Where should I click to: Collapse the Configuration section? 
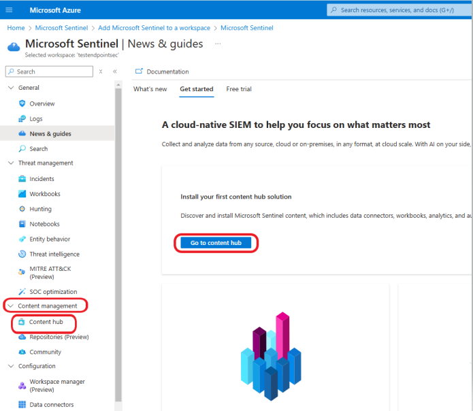pyautogui.click(x=11, y=366)
